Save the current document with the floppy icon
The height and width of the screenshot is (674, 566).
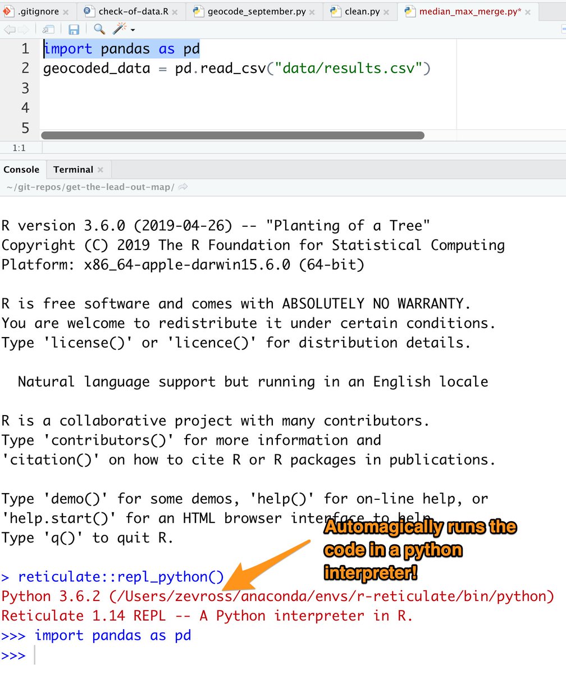pos(74,30)
